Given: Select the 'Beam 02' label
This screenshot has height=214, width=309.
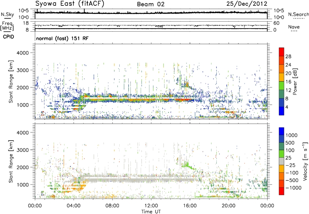Looking at the screenshot, I should tap(151, 4).
